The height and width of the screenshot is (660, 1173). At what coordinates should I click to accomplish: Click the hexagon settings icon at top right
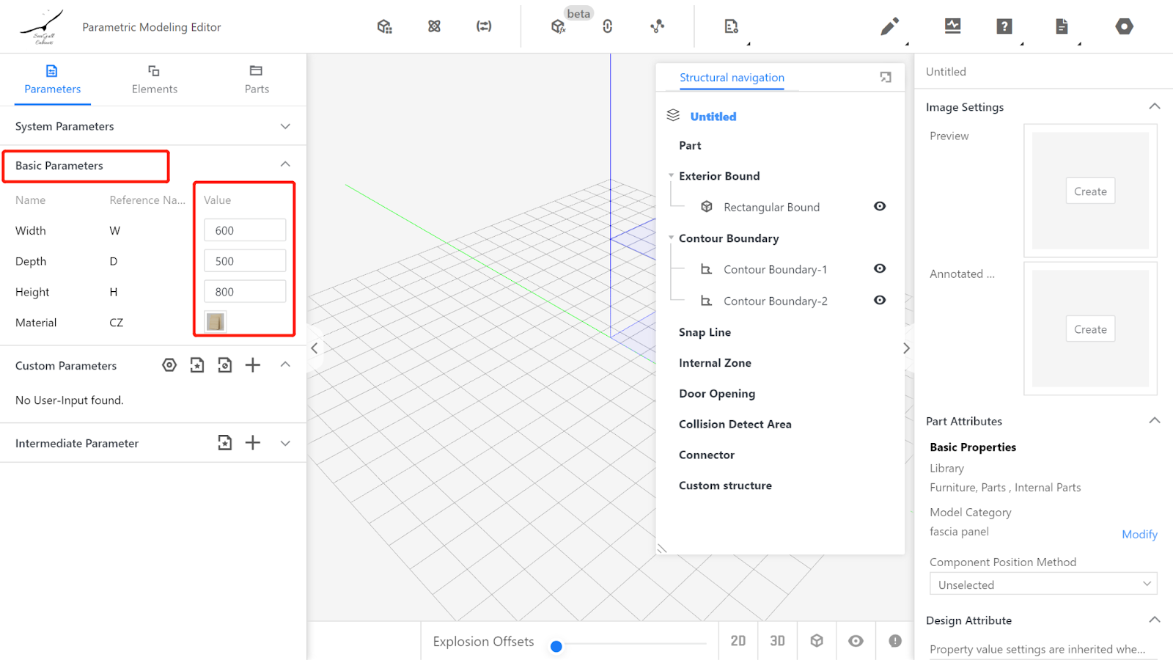point(1124,27)
